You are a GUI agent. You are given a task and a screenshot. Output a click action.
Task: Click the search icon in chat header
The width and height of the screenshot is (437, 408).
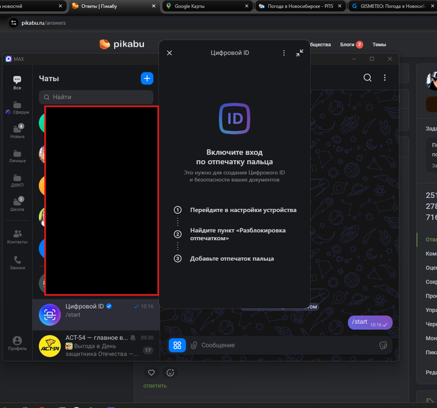(x=367, y=77)
